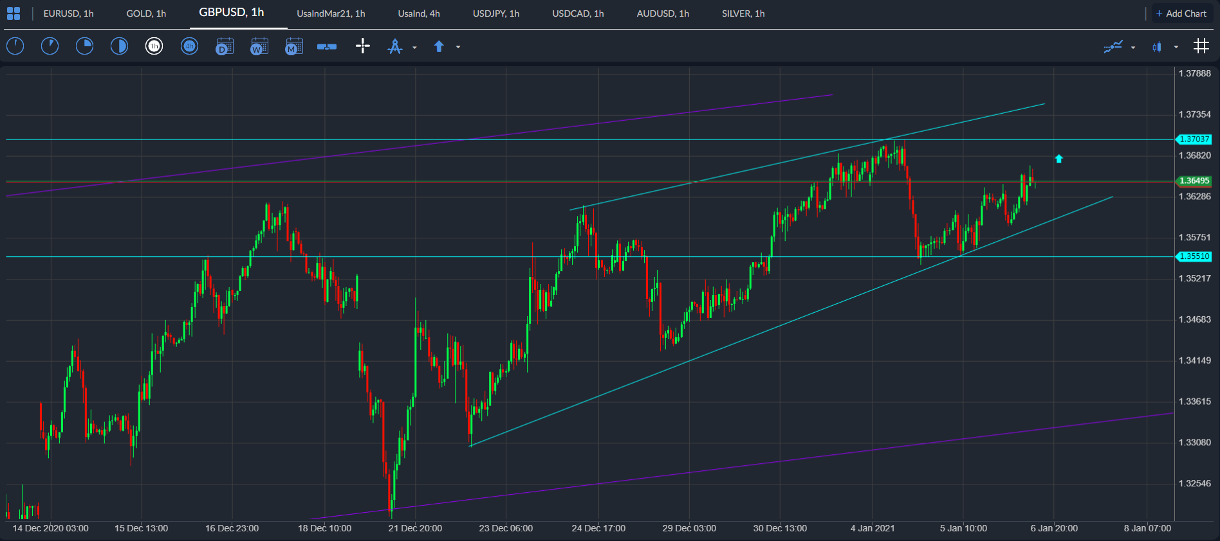
Task: Switch to the AUDUSD, 1h tab
Action: [663, 13]
